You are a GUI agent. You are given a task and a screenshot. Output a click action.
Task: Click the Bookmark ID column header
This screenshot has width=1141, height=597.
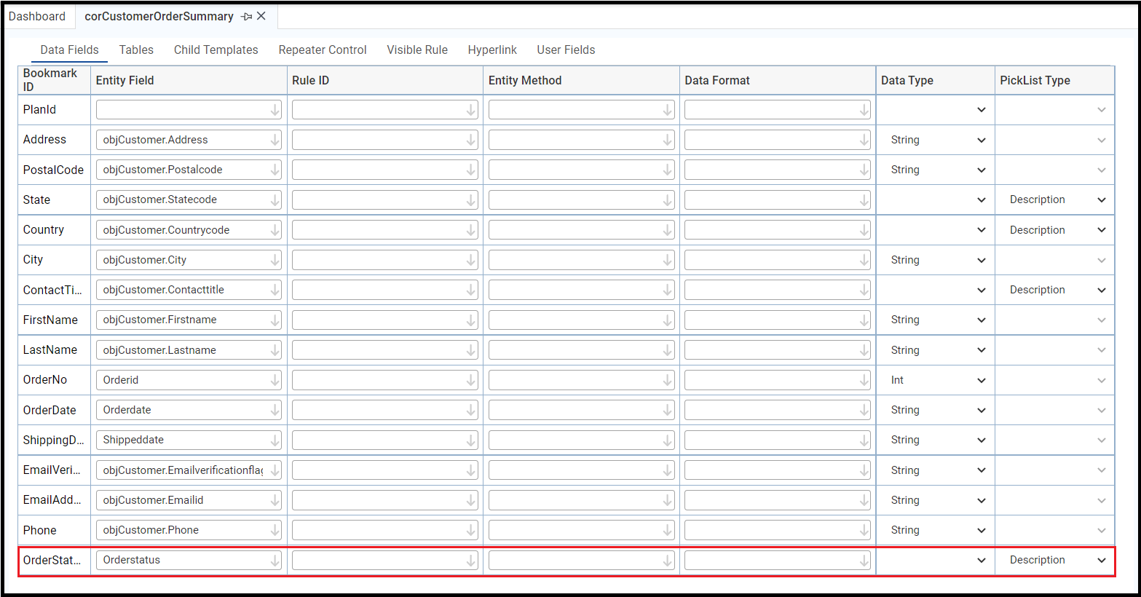pos(55,80)
